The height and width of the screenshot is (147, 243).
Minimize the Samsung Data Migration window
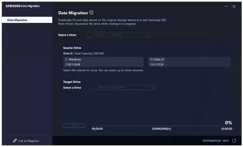coord(226,6)
